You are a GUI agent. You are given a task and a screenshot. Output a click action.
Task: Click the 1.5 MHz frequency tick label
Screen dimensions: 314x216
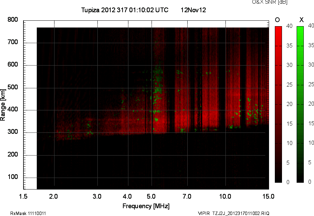point(23,197)
